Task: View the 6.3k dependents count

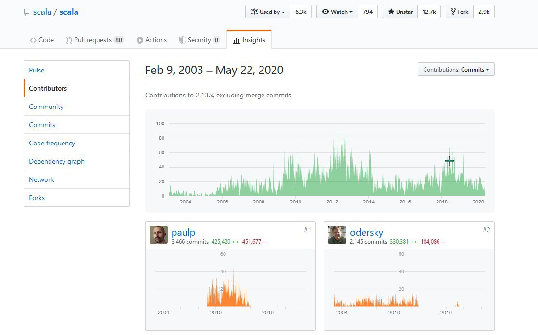Action: pyautogui.click(x=300, y=12)
